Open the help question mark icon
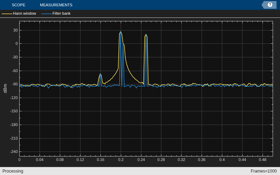The image size is (280, 175). click(x=270, y=5)
